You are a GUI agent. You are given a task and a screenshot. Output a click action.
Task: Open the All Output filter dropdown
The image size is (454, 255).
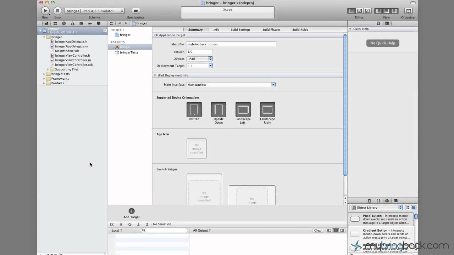202,230
